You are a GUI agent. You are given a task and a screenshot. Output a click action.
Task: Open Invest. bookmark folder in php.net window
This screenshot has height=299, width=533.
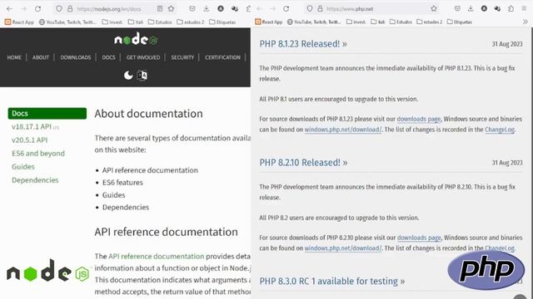[x=356, y=22]
